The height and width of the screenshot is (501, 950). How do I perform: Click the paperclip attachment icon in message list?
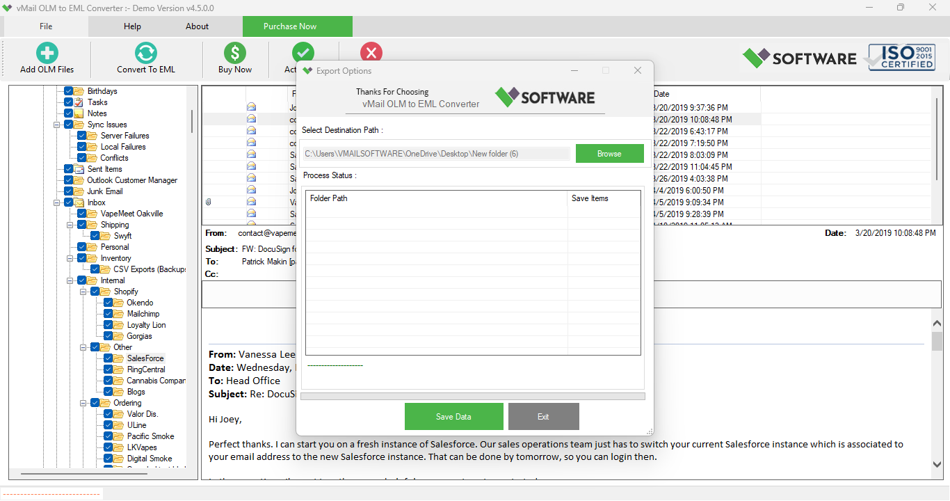pos(207,202)
